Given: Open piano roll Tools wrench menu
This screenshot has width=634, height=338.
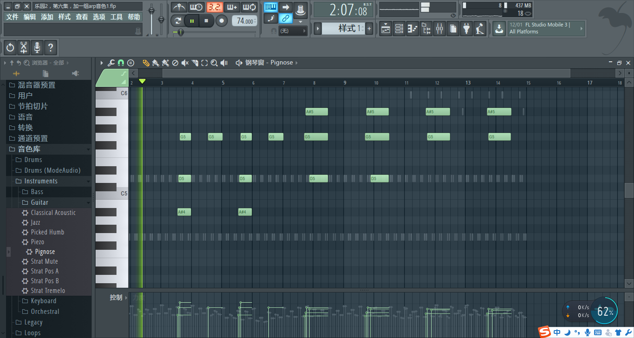Looking at the screenshot, I should (111, 63).
